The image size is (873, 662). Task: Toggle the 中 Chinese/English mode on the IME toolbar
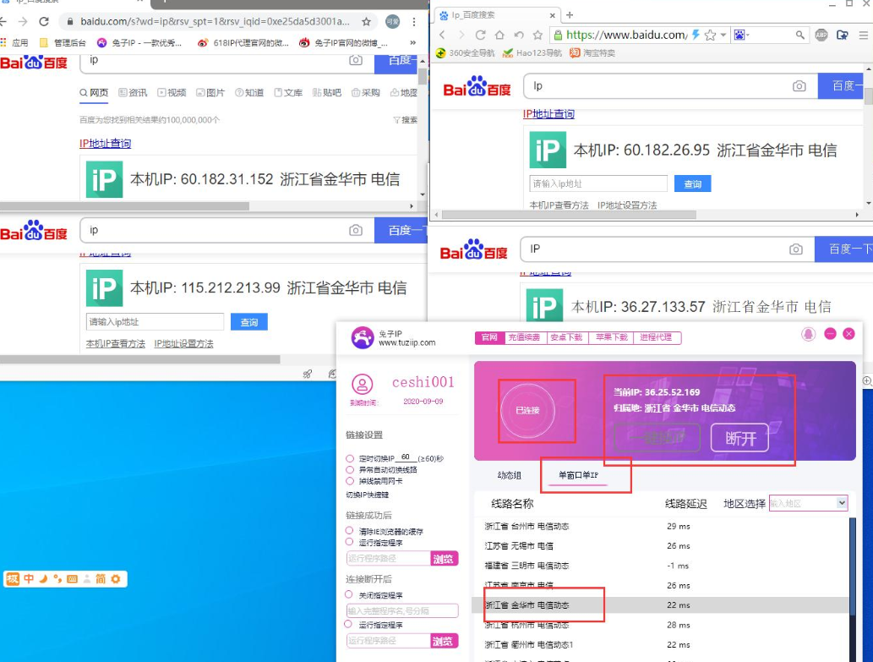(x=29, y=579)
